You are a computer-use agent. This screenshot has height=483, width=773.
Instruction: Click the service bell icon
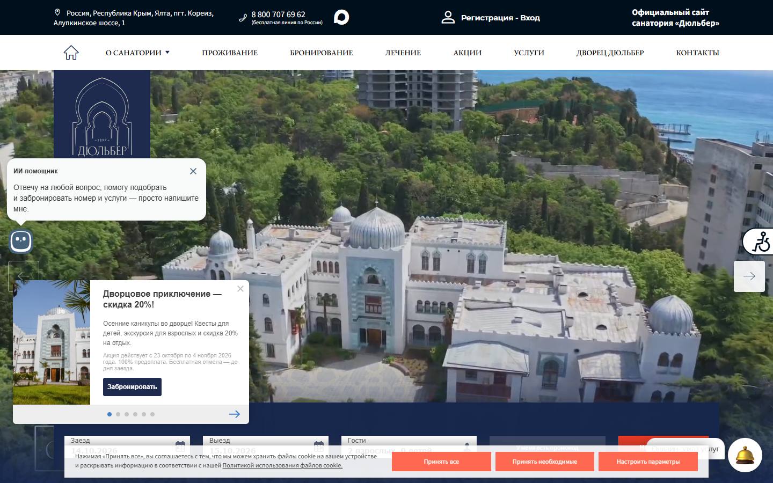746,455
